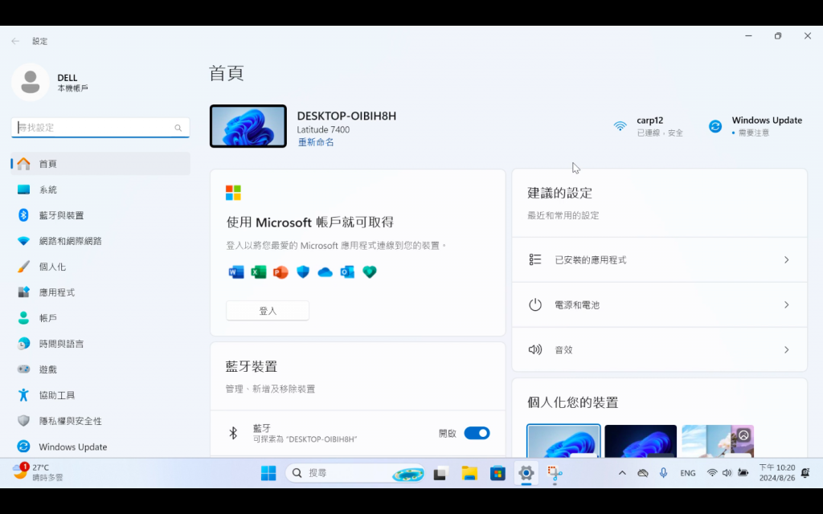Open the weather widget showing 27°C
Viewport: 823px width, 514px height.
[38, 472]
